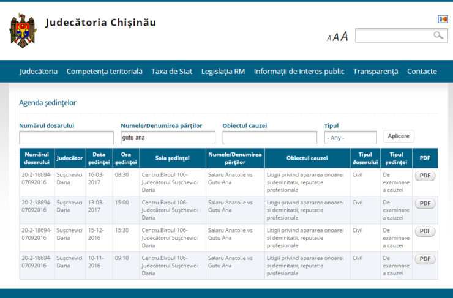Click the 08:30 hearing time
Viewport: 453px width, 298px height.
[122, 174]
